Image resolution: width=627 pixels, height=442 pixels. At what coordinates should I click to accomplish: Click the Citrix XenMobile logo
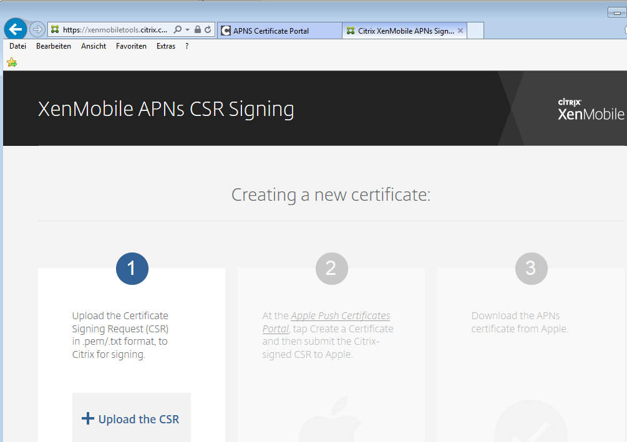point(591,110)
